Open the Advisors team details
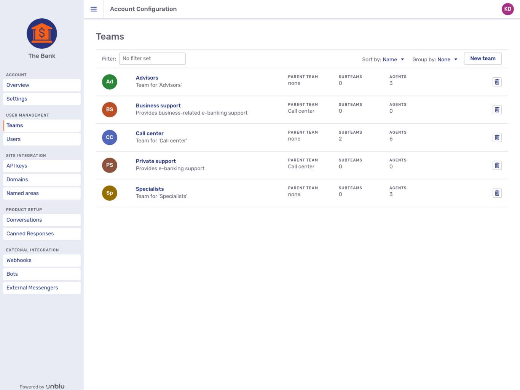 point(147,78)
